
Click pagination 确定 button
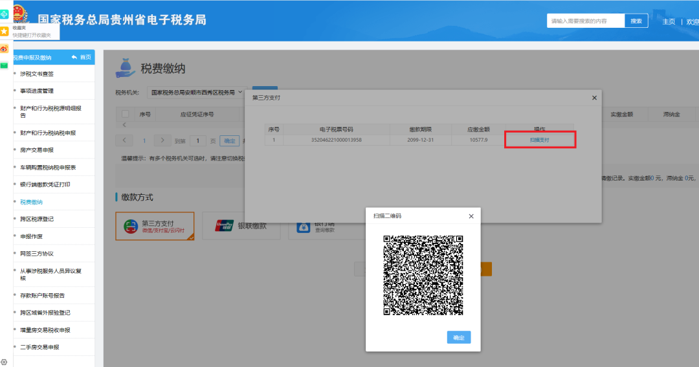tap(230, 141)
